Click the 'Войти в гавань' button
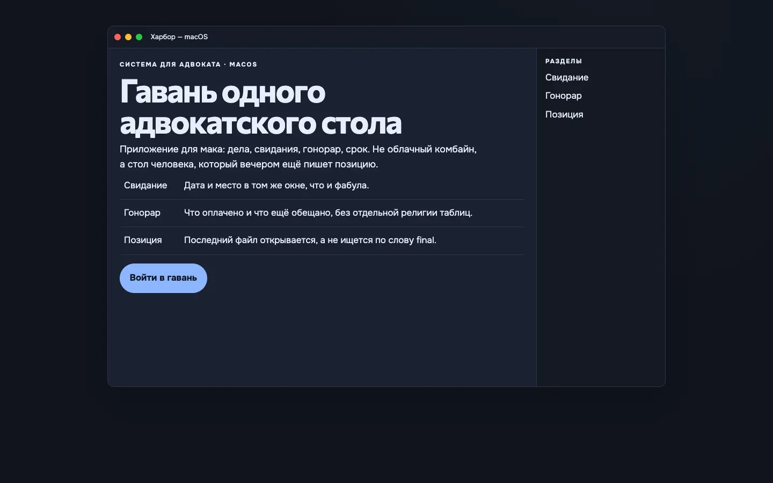Image resolution: width=773 pixels, height=483 pixels. (163, 278)
